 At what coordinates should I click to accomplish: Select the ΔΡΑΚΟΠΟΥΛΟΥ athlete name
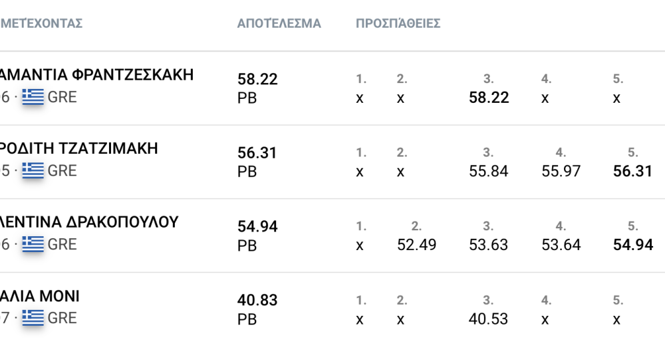pyautogui.click(x=89, y=222)
